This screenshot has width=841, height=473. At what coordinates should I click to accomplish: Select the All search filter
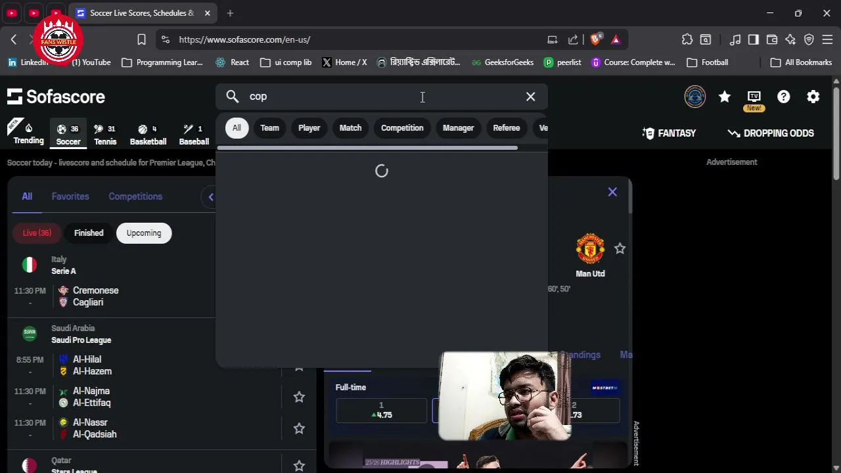click(237, 128)
